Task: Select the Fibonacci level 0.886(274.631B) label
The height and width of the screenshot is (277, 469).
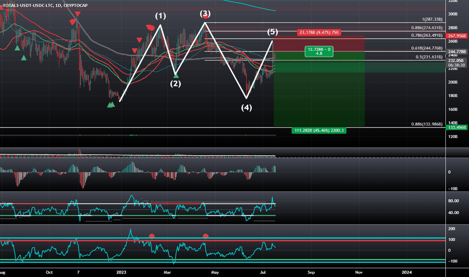Action: [427, 28]
